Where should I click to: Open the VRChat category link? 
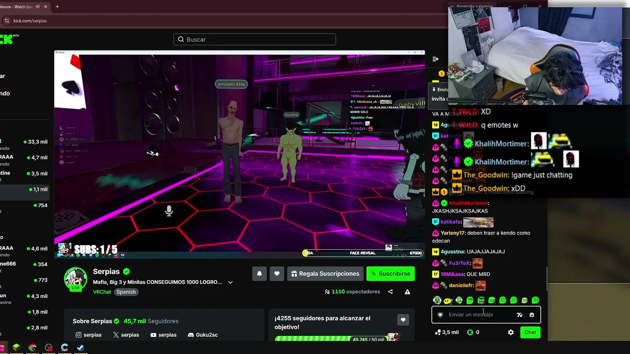tap(102, 292)
